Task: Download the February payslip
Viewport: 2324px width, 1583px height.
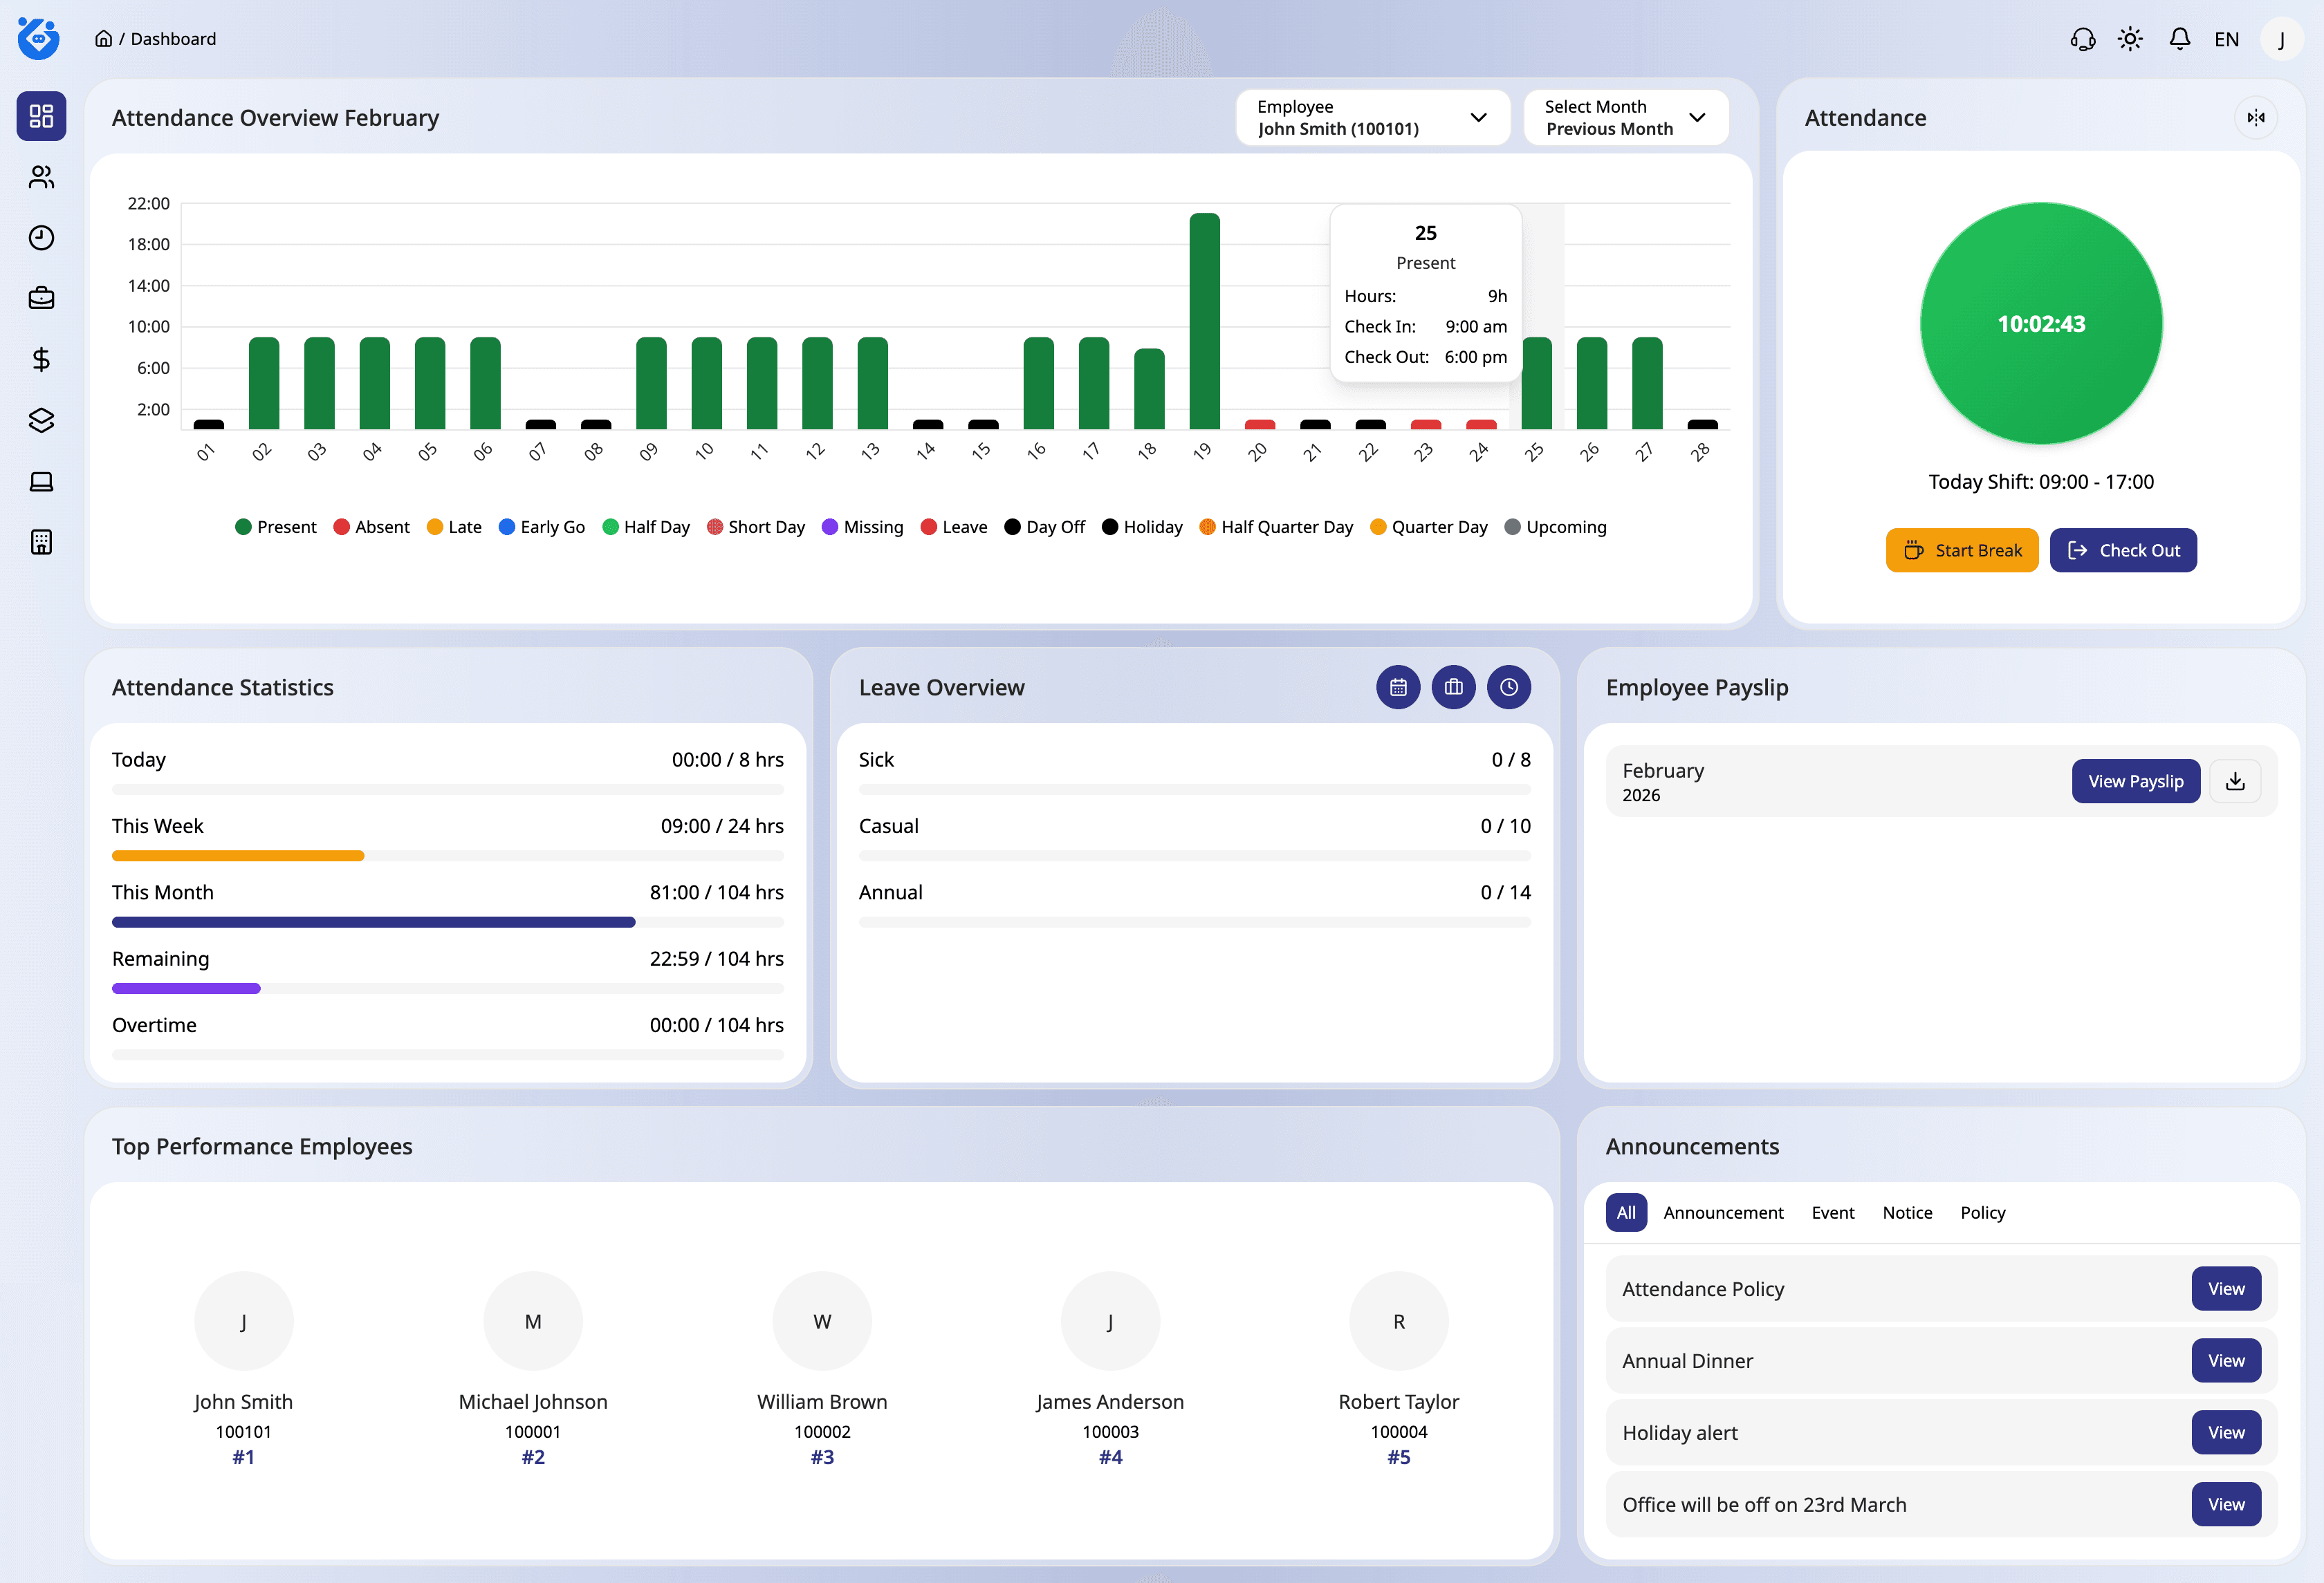Action: (2235, 782)
